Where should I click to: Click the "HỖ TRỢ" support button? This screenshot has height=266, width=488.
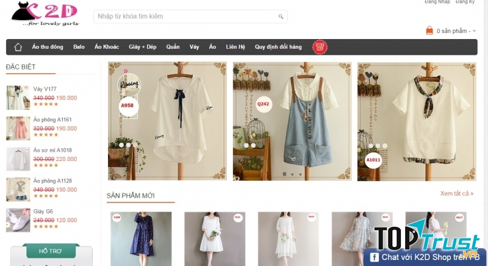51,251
